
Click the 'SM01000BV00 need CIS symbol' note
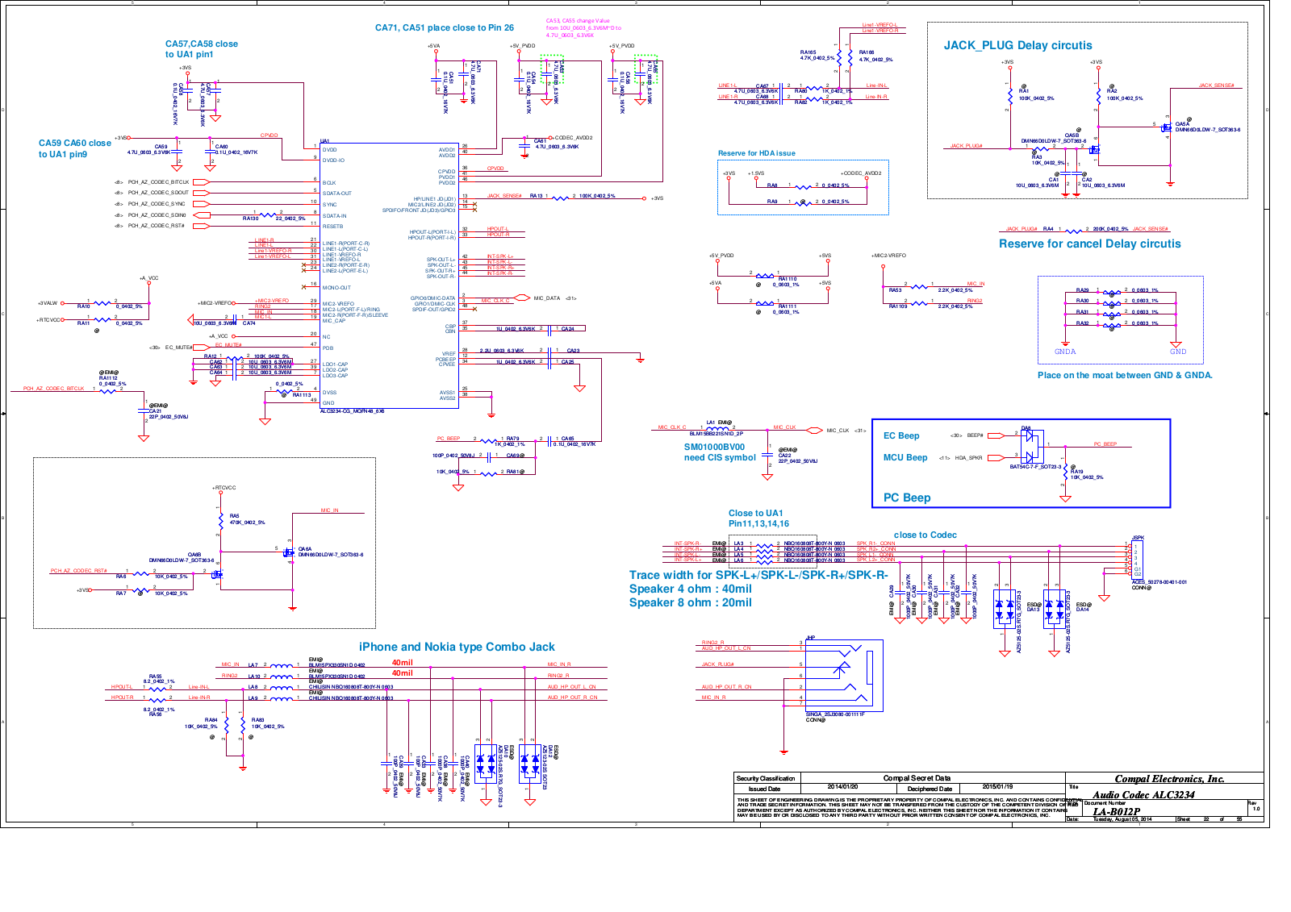coord(720,452)
